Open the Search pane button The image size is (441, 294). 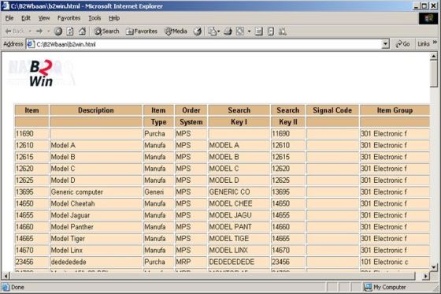[107, 32]
